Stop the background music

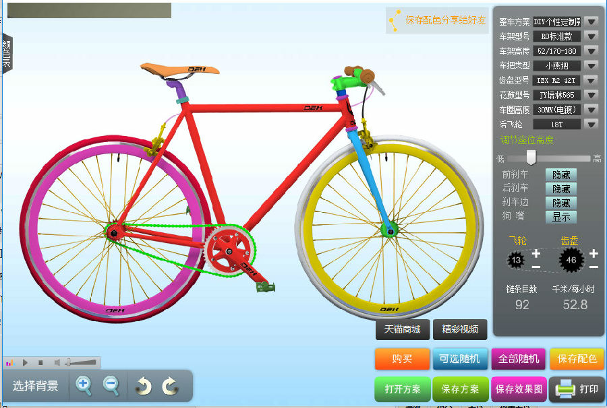click(x=40, y=362)
